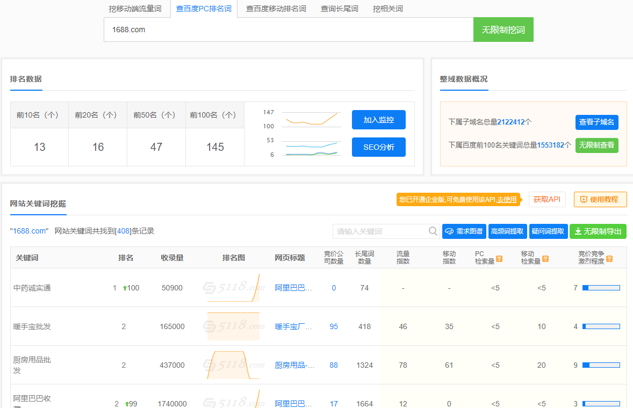Click the 长尾词数量 column header

[364, 258]
